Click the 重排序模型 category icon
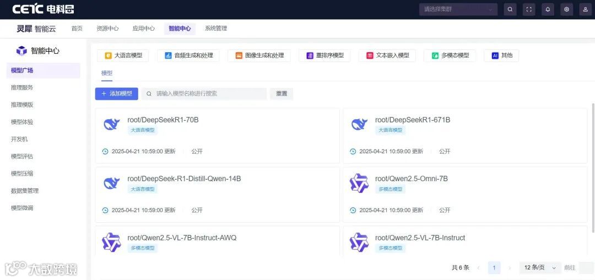Viewport: 595px width, 280px height. 310,55
